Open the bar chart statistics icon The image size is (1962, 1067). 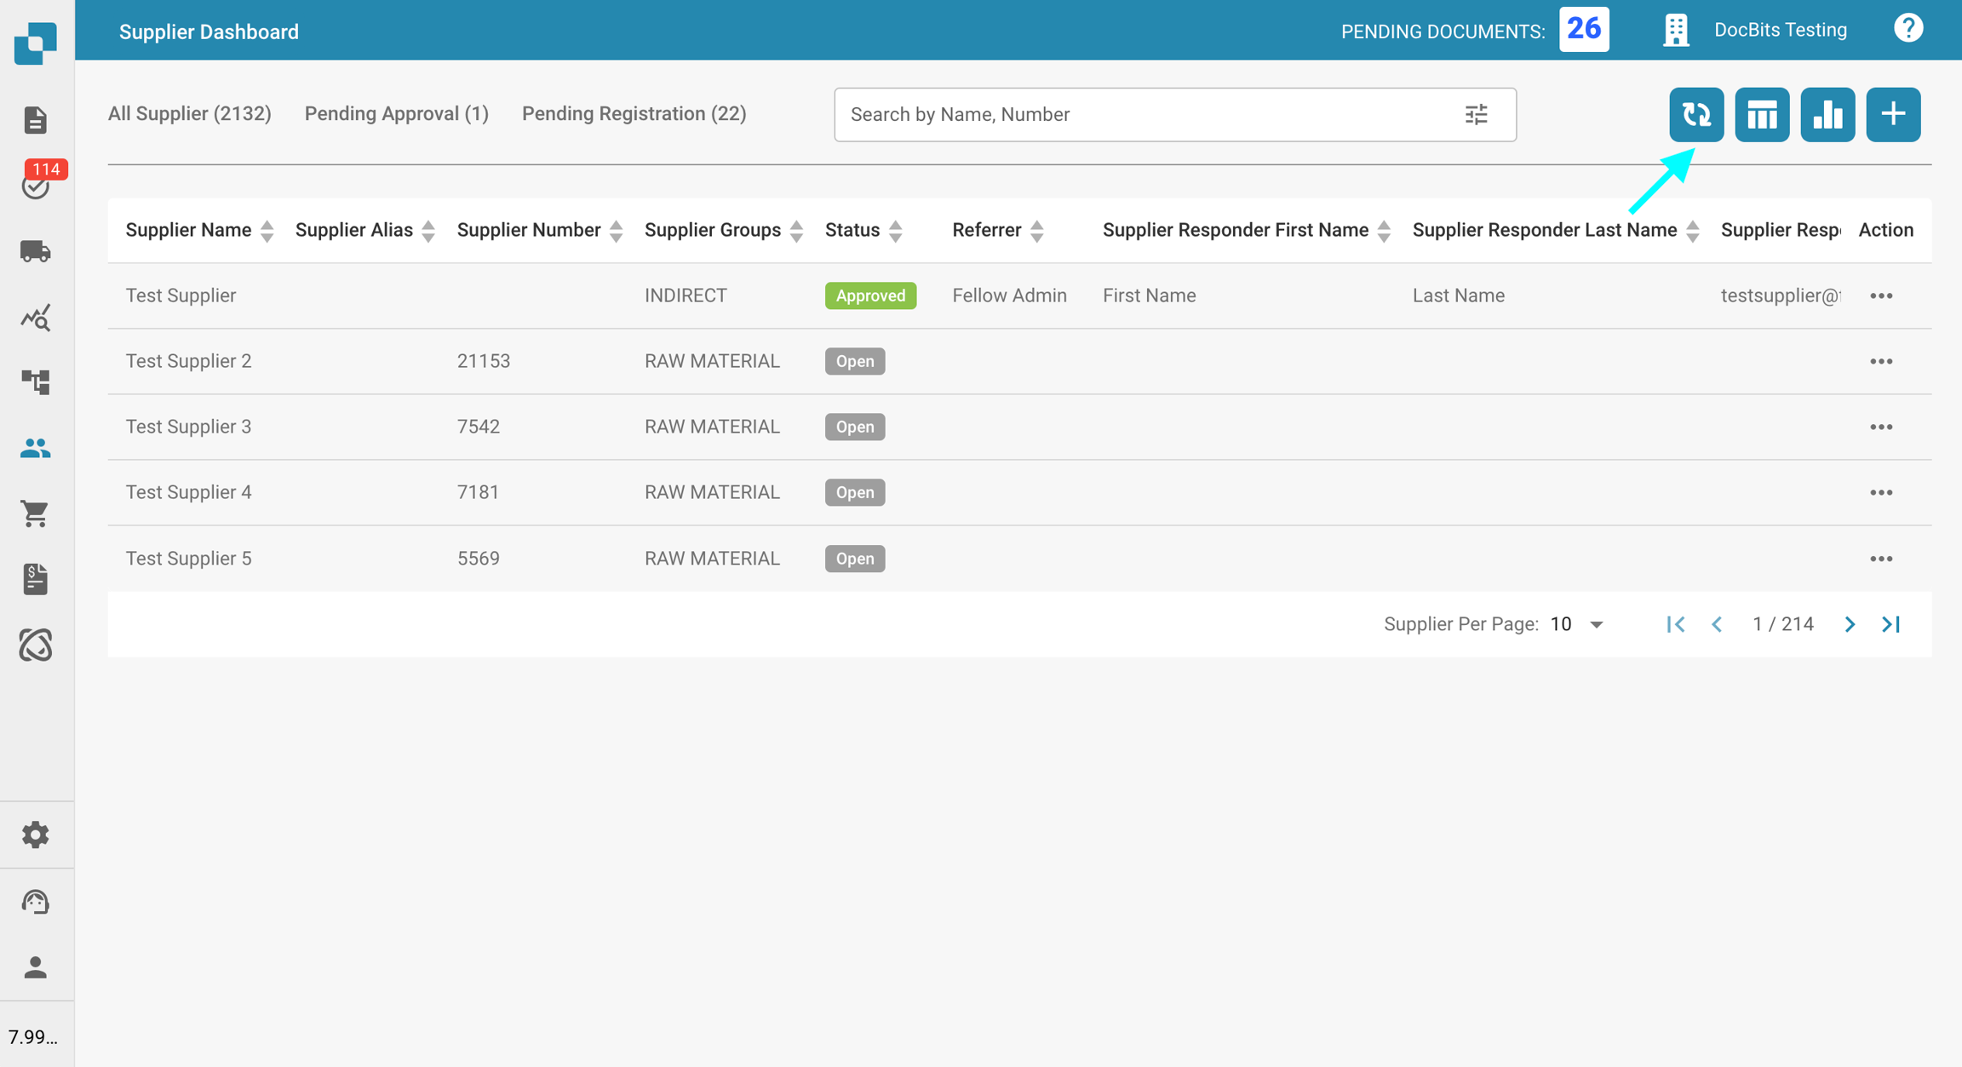pos(1827,114)
